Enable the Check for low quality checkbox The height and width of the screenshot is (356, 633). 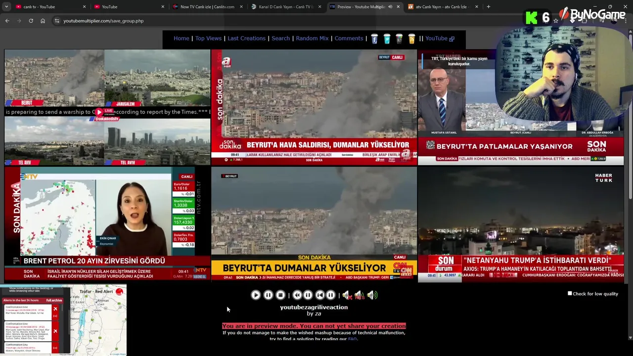pyautogui.click(x=570, y=294)
